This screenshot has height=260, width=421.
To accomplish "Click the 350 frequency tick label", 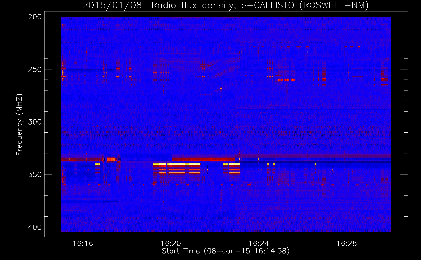I will (x=35, y=174).
